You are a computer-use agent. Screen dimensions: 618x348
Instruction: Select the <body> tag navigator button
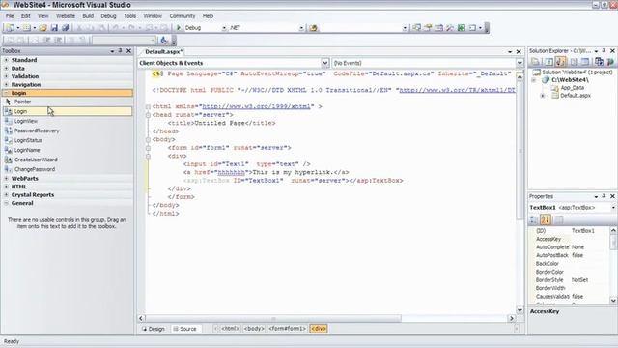[254, 329]
